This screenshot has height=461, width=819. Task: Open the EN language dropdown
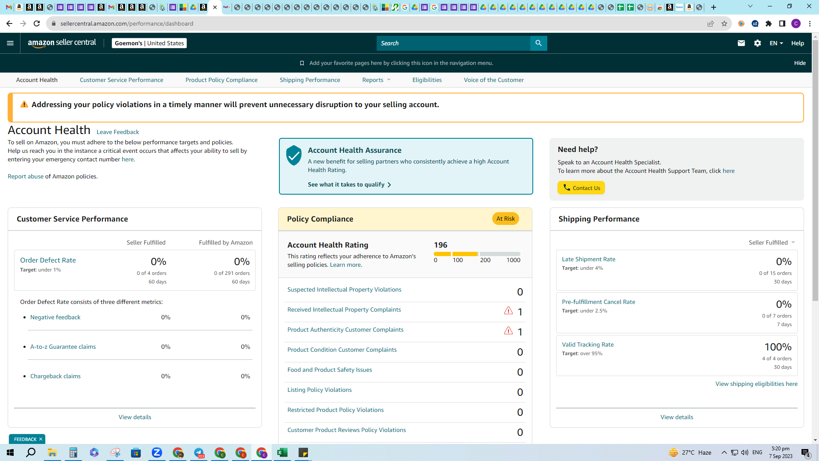click(776, 43)
